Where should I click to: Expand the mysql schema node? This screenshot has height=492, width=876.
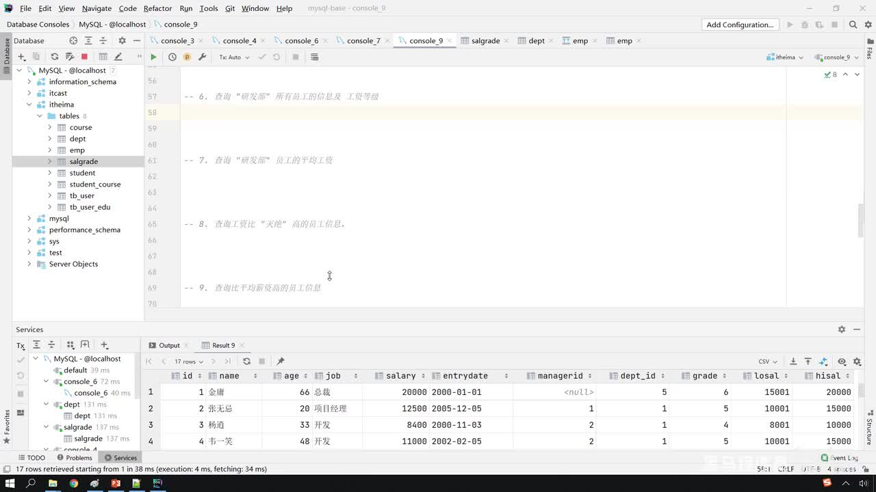pyautogui.click(x=29, y=219)
